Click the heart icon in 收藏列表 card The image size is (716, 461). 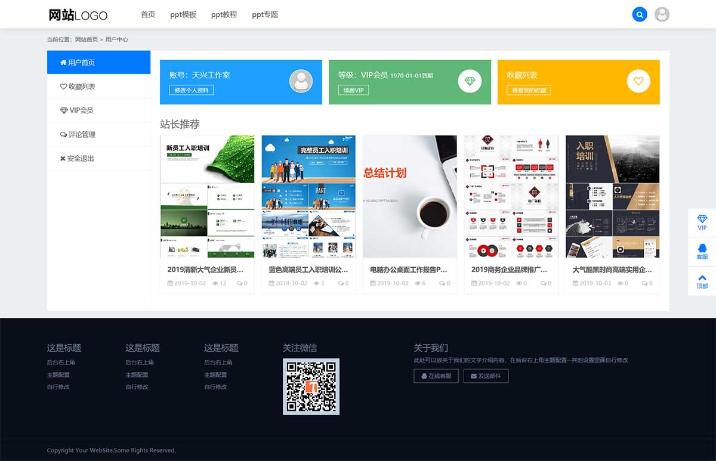(x=638, y=81)
